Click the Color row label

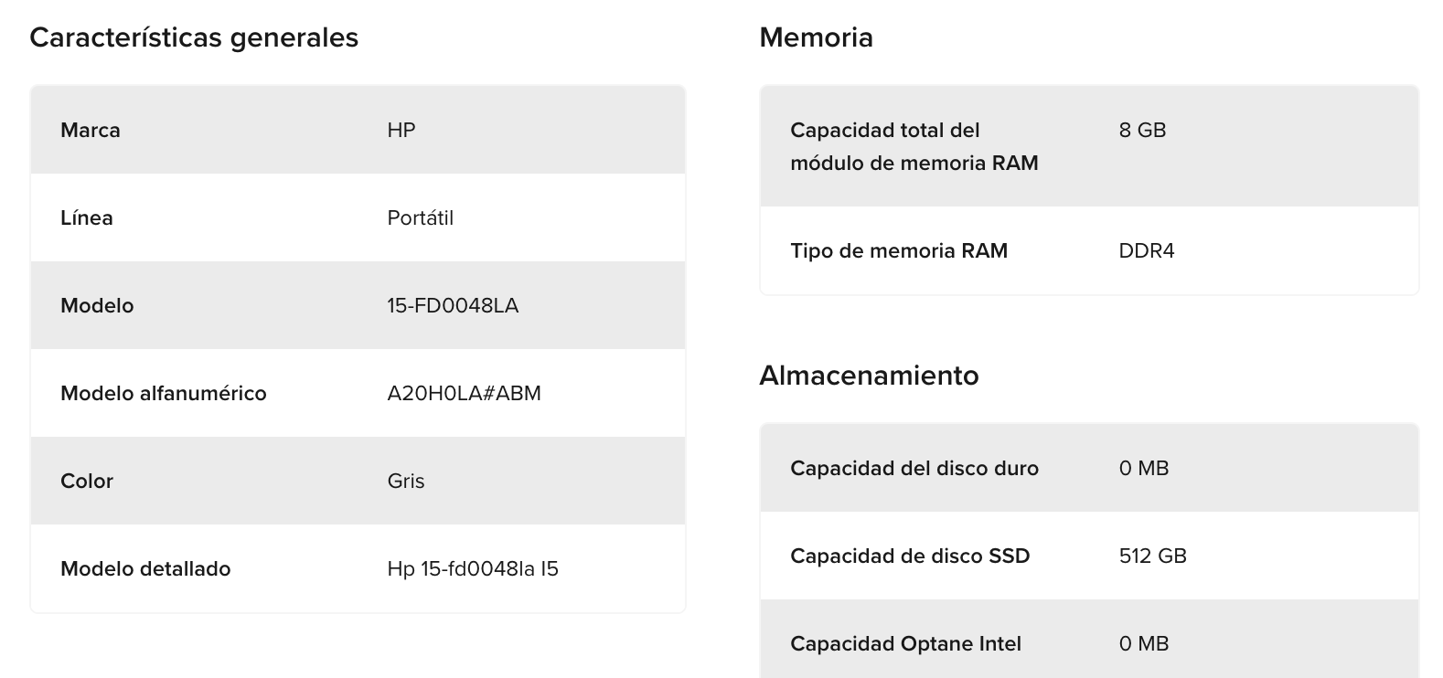point(87,481)
